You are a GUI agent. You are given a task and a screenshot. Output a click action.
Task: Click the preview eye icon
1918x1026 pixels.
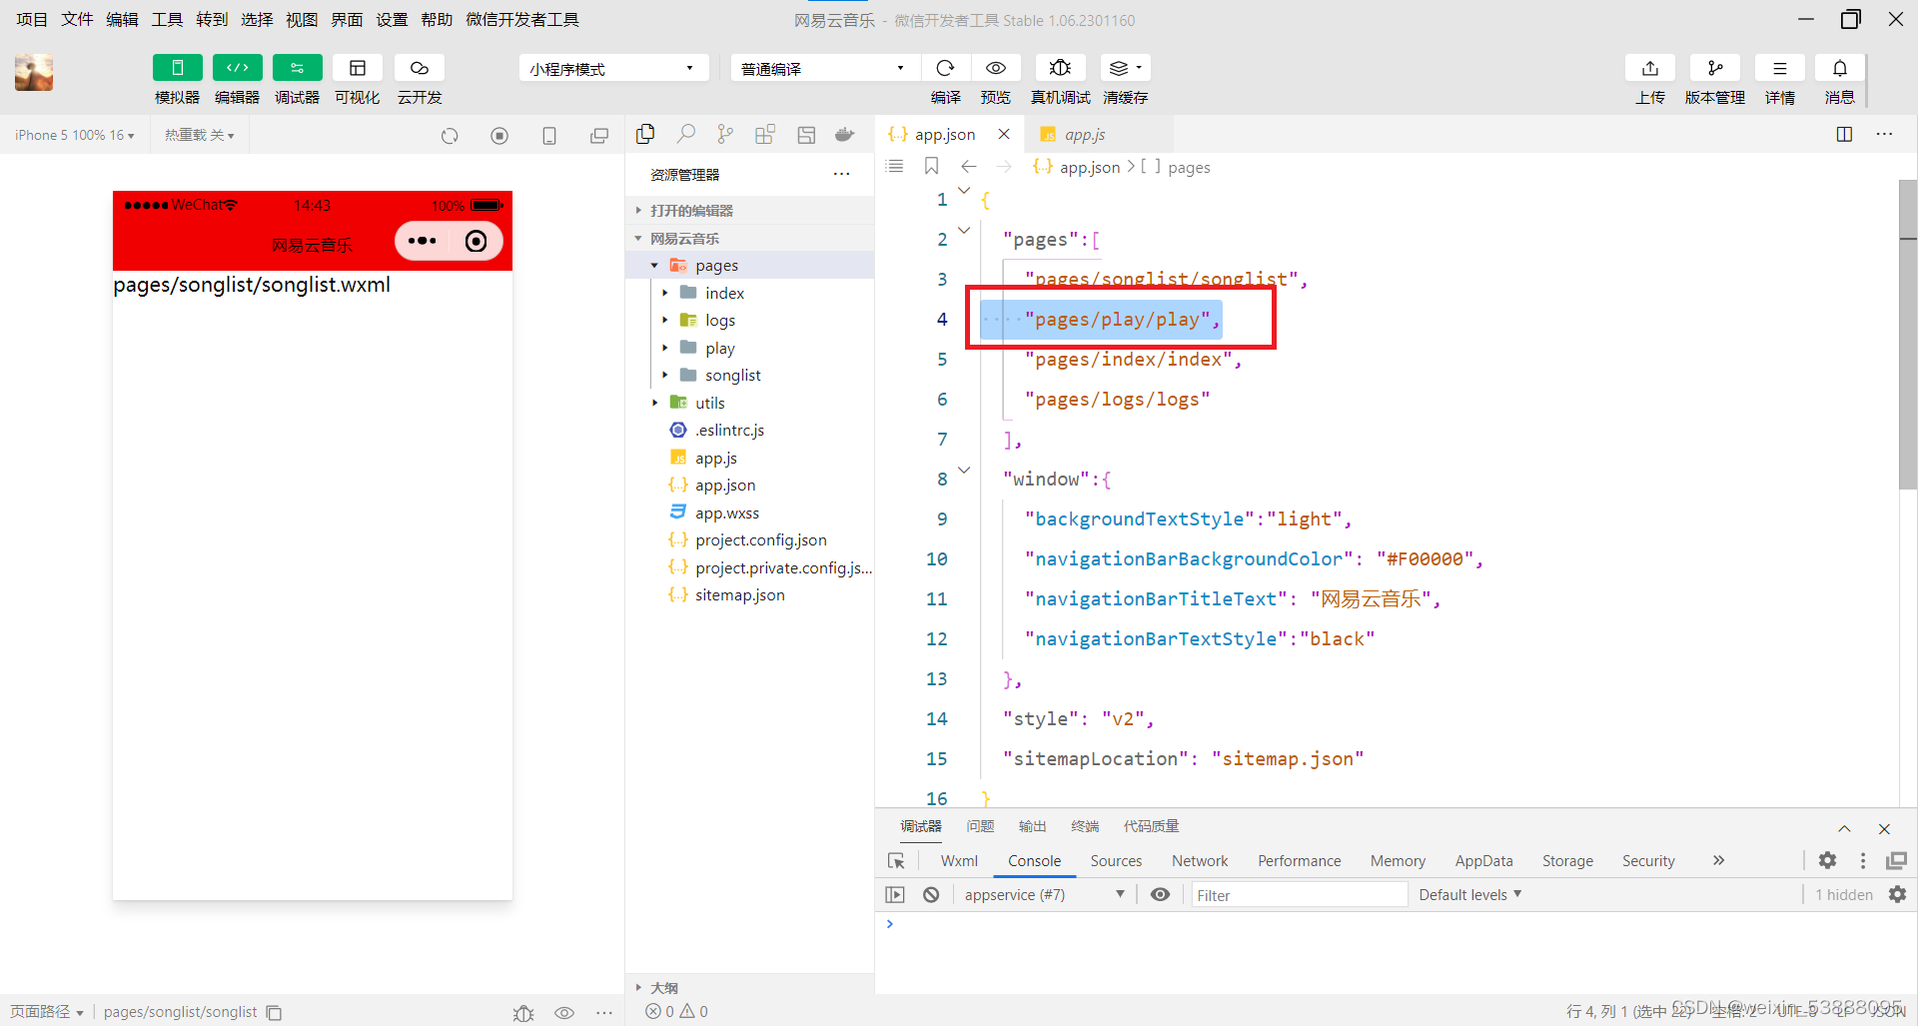click(996, 68)
